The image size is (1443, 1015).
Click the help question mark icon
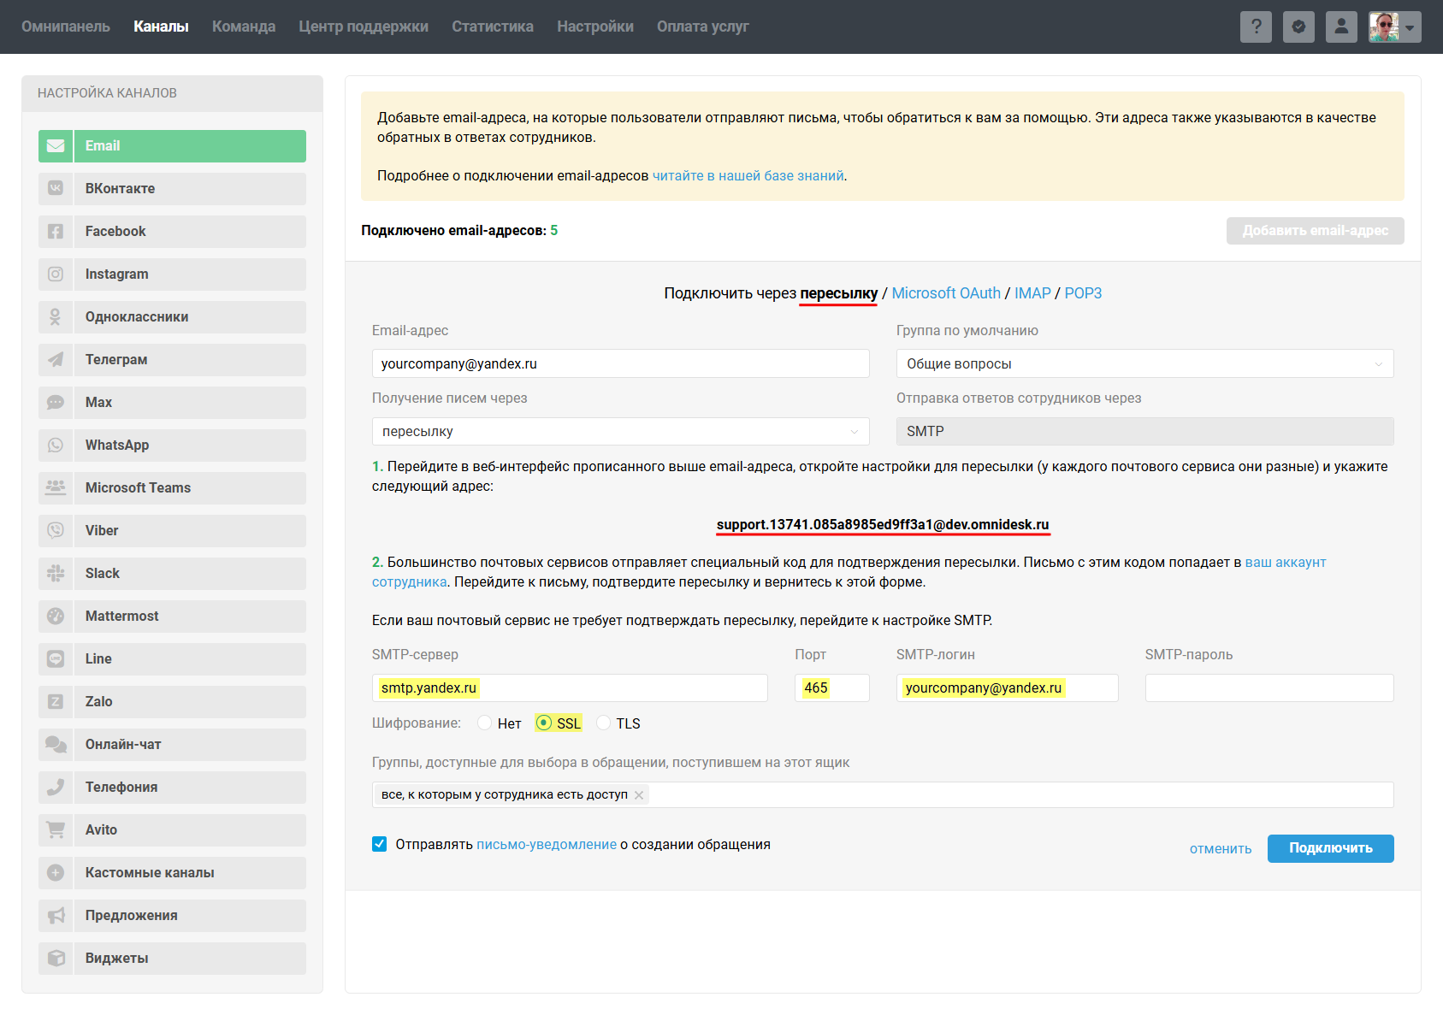point(1256,27)
